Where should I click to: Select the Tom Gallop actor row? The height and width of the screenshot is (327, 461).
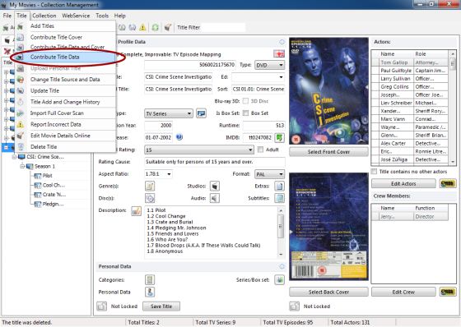coord(410,62)
